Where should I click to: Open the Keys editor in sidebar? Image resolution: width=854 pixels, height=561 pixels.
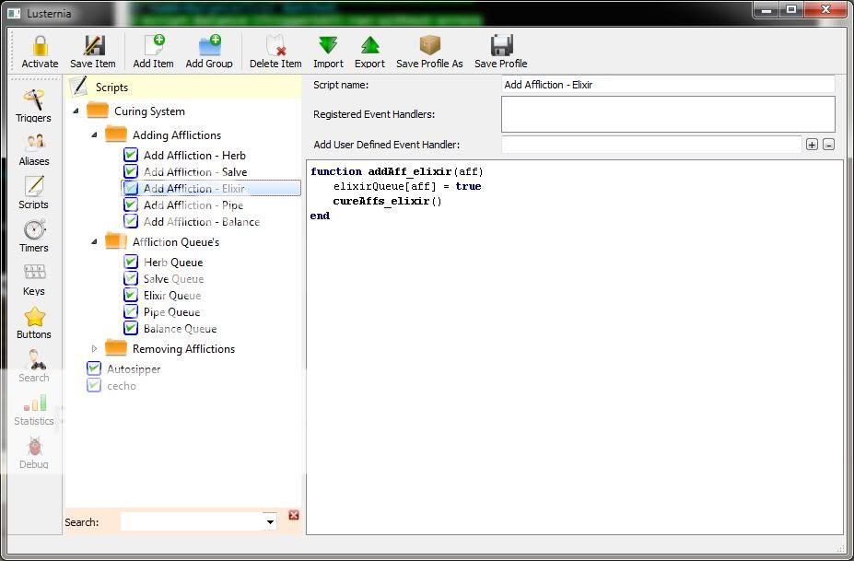pos(34,279)
